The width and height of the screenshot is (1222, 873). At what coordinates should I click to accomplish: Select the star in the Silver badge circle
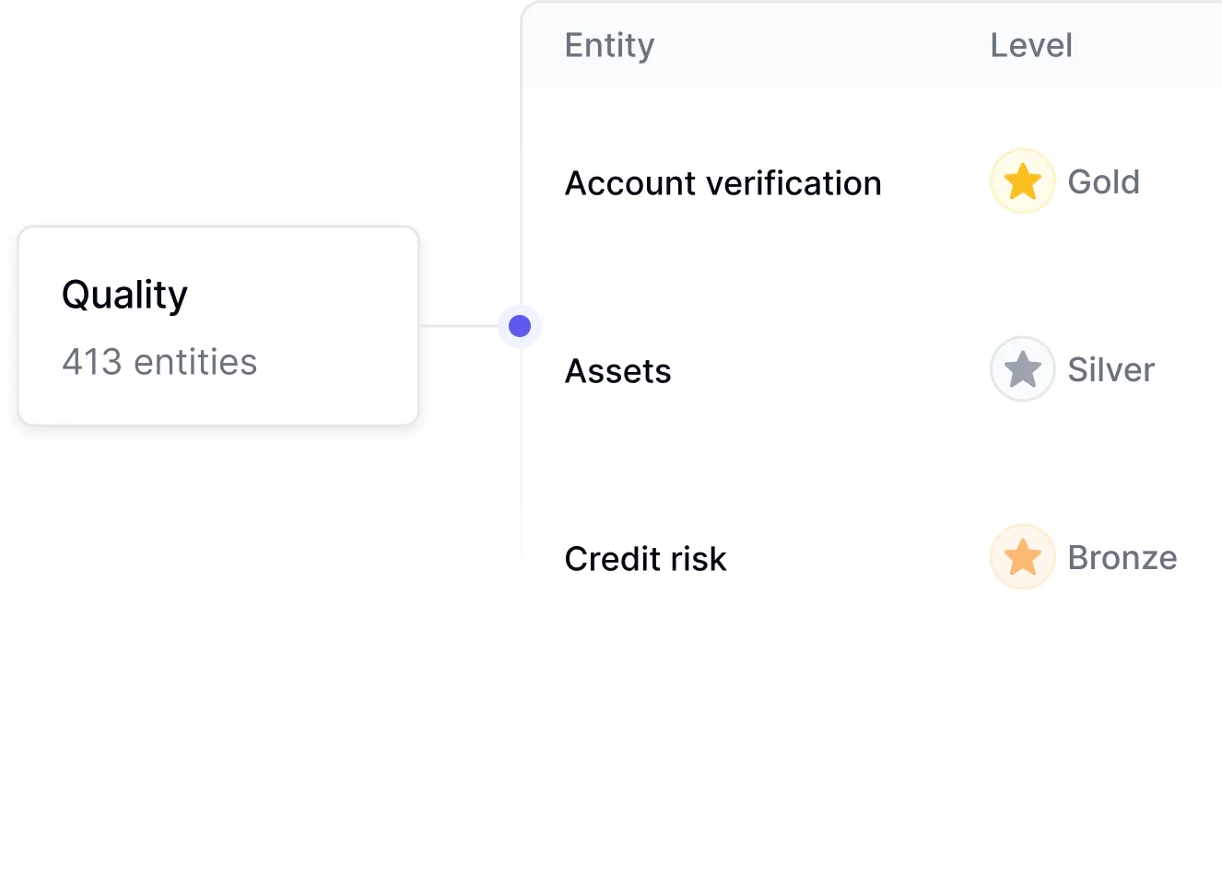[1022, 369]
